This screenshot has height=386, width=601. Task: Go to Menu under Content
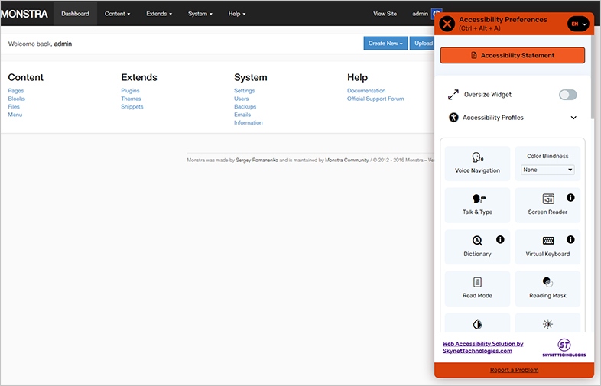pyautogui.click(x=15, y=115)
